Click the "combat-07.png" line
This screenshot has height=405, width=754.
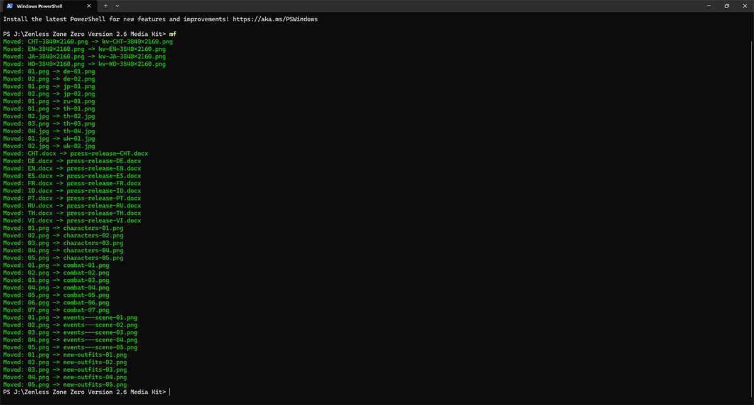[x=57, y=310]
